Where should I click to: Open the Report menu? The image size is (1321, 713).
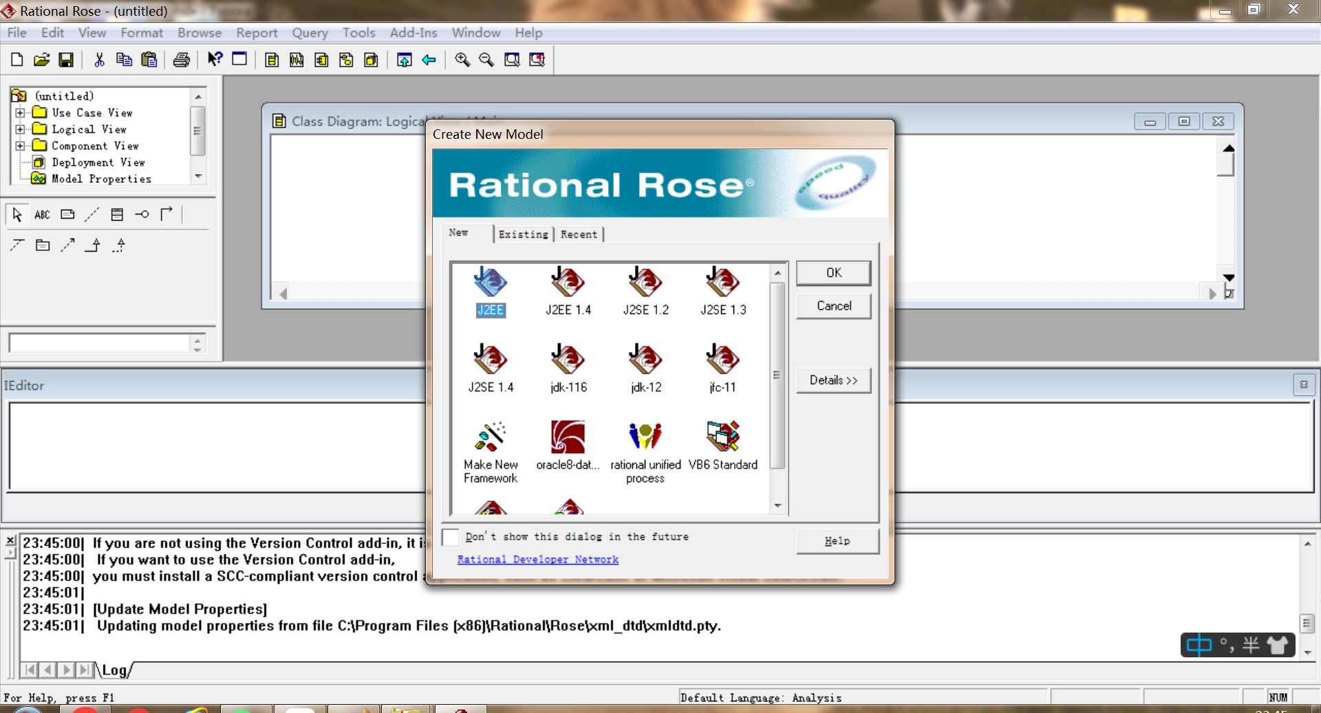pyautogui.click(x=257, y=32)
